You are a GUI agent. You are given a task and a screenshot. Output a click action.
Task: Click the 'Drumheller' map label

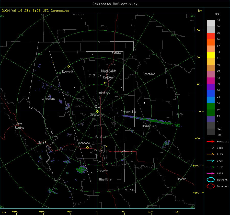pos(150,126)
